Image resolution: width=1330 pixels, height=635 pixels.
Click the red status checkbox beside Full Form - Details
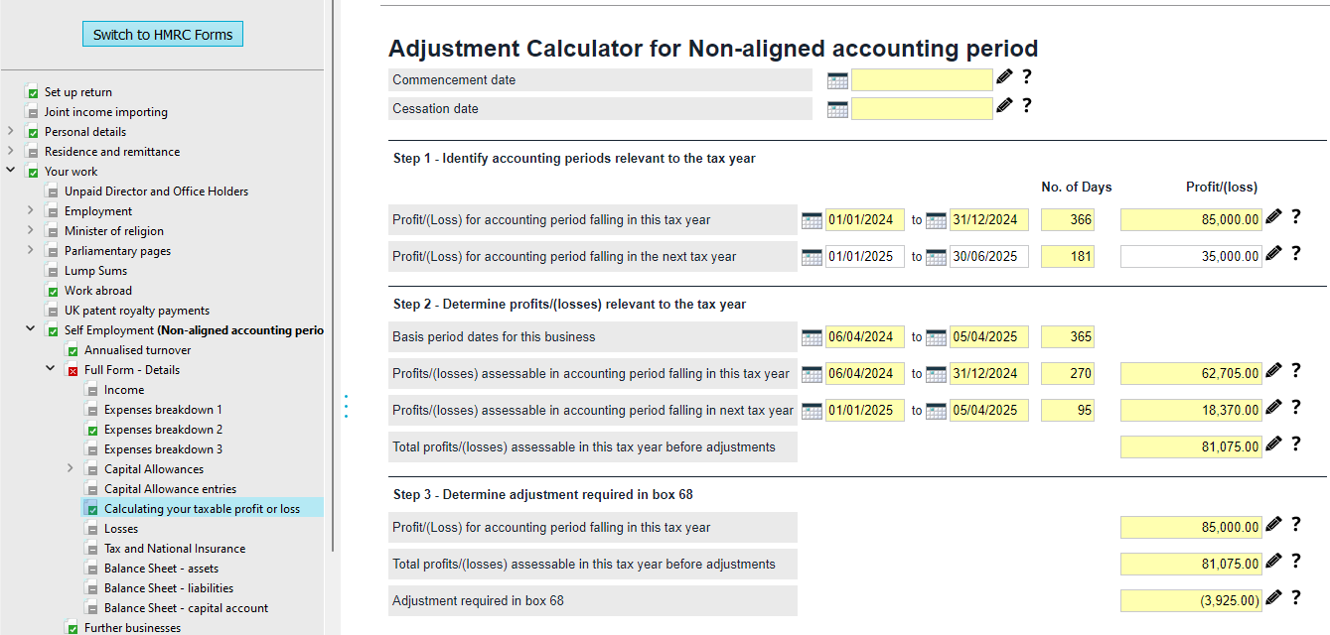[74, 370]
